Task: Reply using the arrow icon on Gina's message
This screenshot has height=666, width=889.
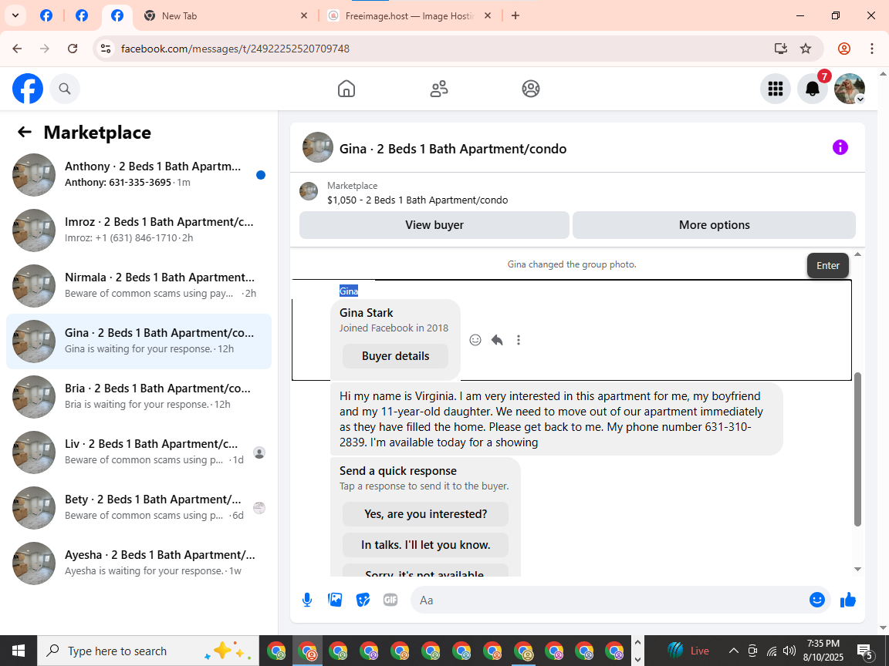Action: click(497, 340)
